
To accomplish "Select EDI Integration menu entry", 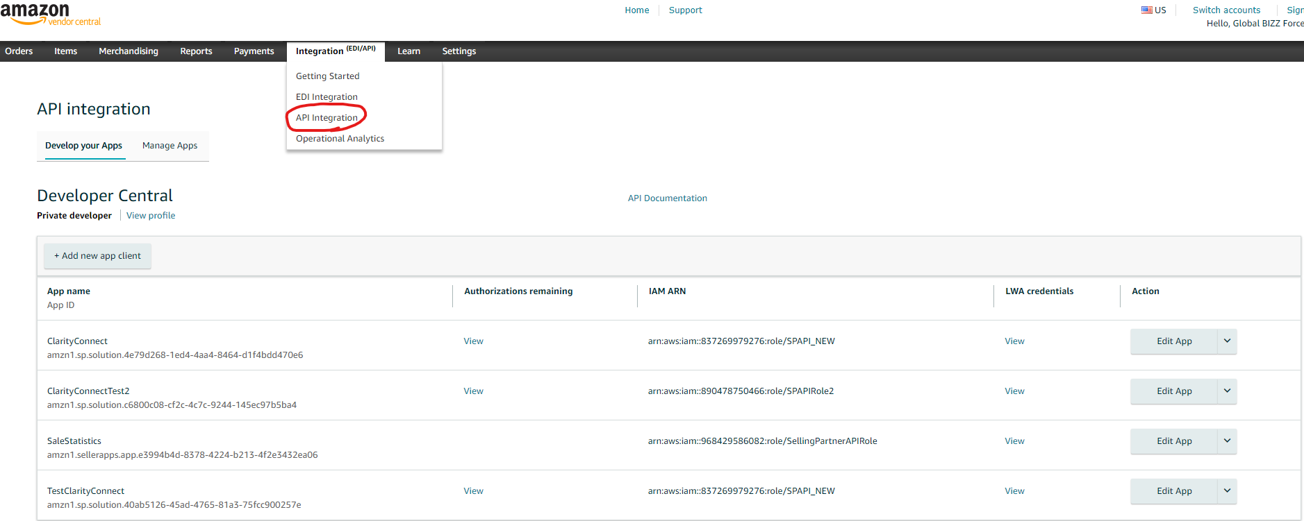I will [327, 97].
